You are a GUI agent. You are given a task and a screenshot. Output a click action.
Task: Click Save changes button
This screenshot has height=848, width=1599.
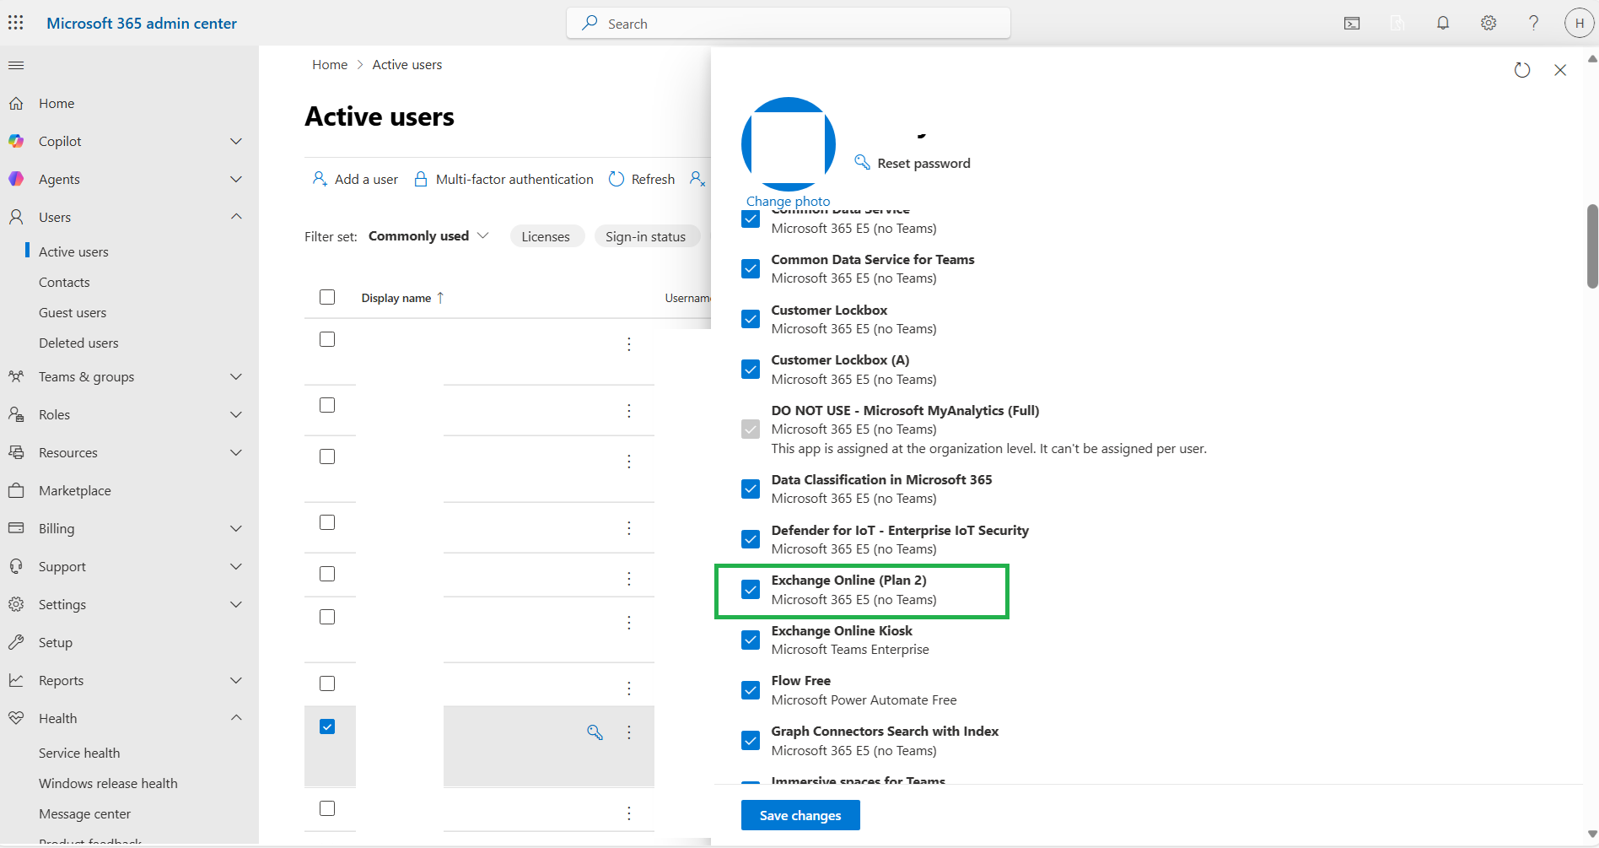pyautogui.click(x=800, y=815)
